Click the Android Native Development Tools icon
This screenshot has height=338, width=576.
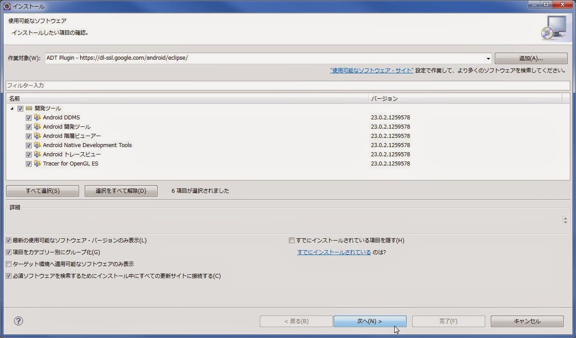coord(37,145)
